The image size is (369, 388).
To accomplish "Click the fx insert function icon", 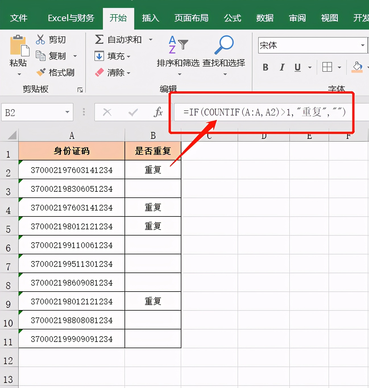I will pos(158,112).
